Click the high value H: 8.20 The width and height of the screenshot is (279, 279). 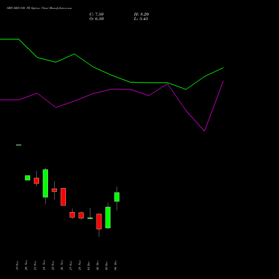141,15
